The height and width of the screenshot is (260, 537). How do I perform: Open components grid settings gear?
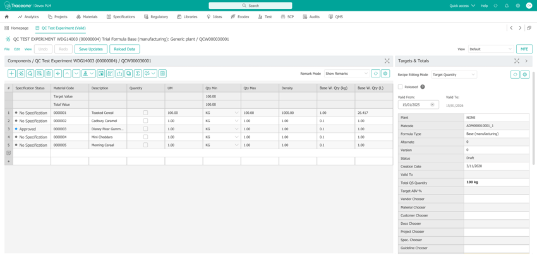click(x=385, y=74)
